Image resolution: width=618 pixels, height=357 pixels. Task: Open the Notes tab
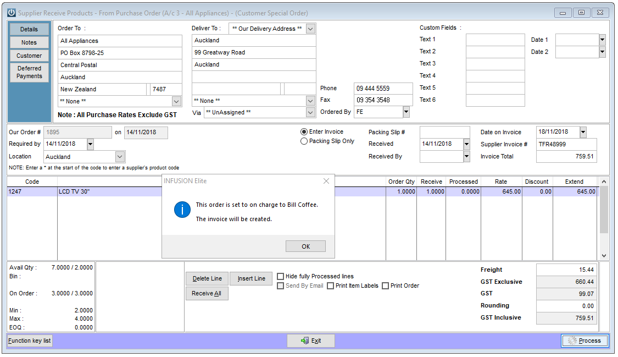click(29, 42)
